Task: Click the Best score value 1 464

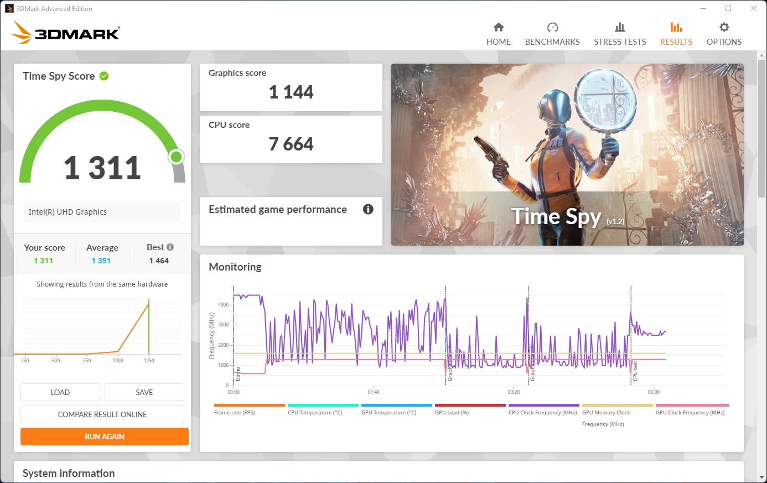Action: 159,261
